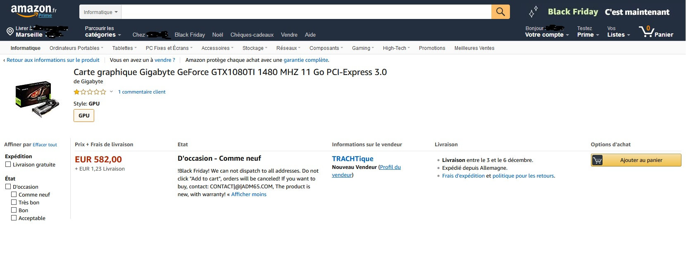Open the garantie complète link

click(x=306, y=60)
